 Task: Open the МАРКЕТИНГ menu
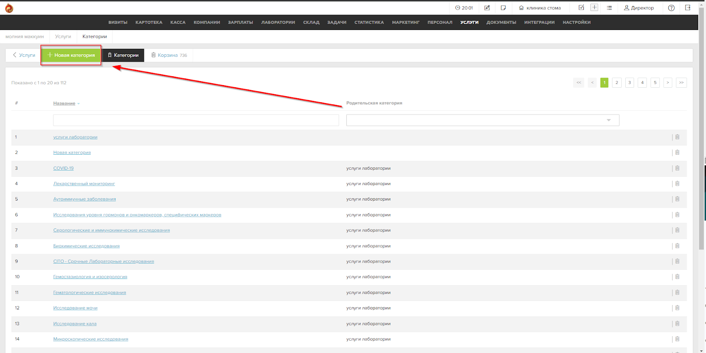(x=406, y=22)
